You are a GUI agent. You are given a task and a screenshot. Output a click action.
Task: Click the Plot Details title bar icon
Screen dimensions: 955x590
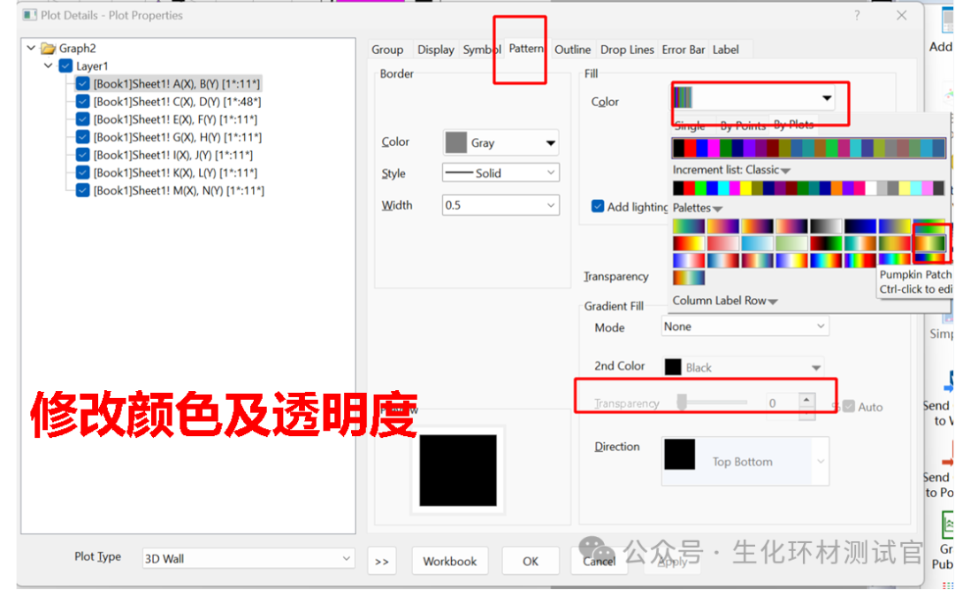point(30,15)
